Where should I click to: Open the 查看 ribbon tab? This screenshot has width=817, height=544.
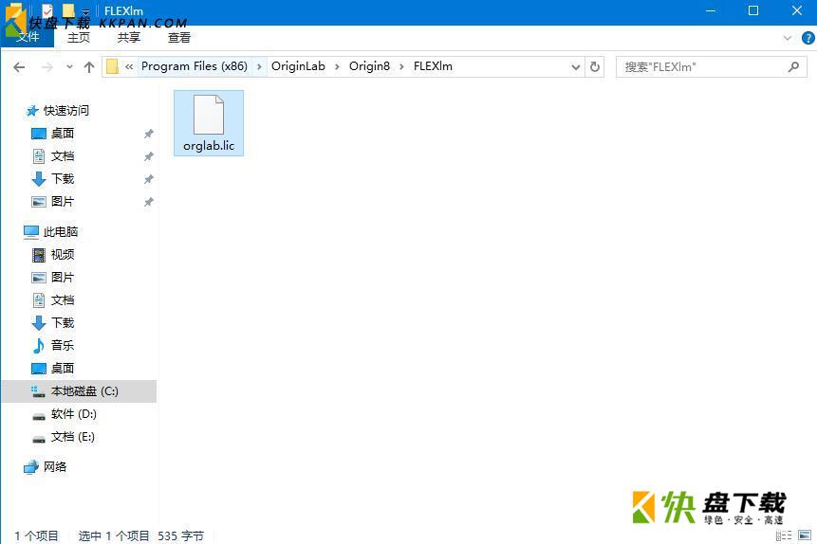(179, 38)
